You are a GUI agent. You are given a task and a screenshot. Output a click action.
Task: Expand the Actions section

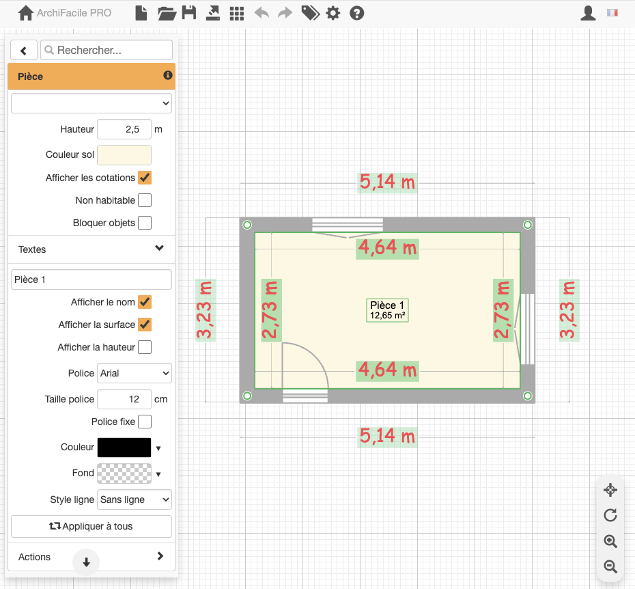[x=160, y=556]
